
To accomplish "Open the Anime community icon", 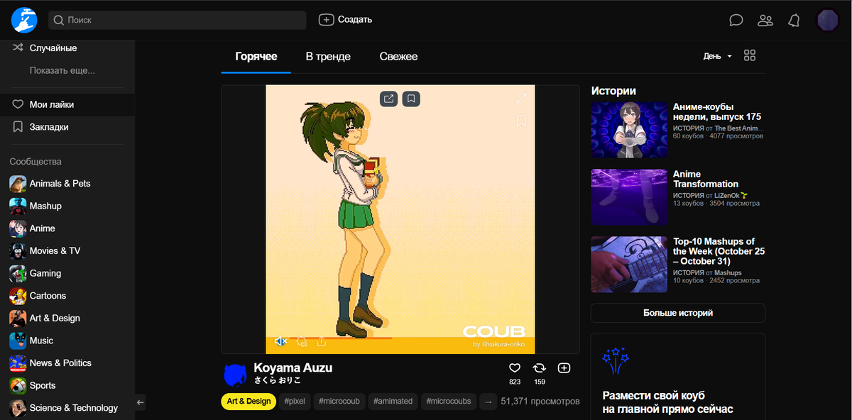I will pos(18,228).
